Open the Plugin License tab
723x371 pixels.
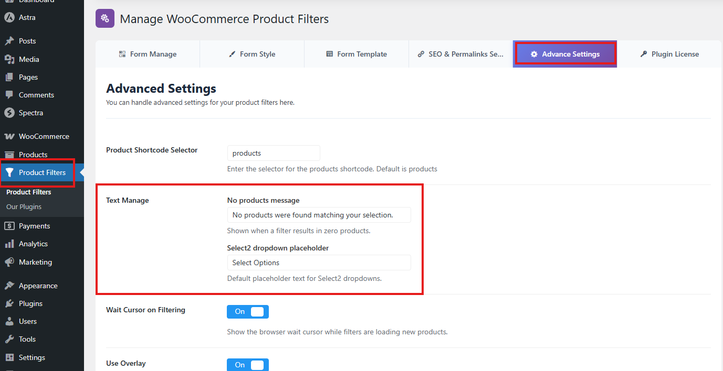669,54
